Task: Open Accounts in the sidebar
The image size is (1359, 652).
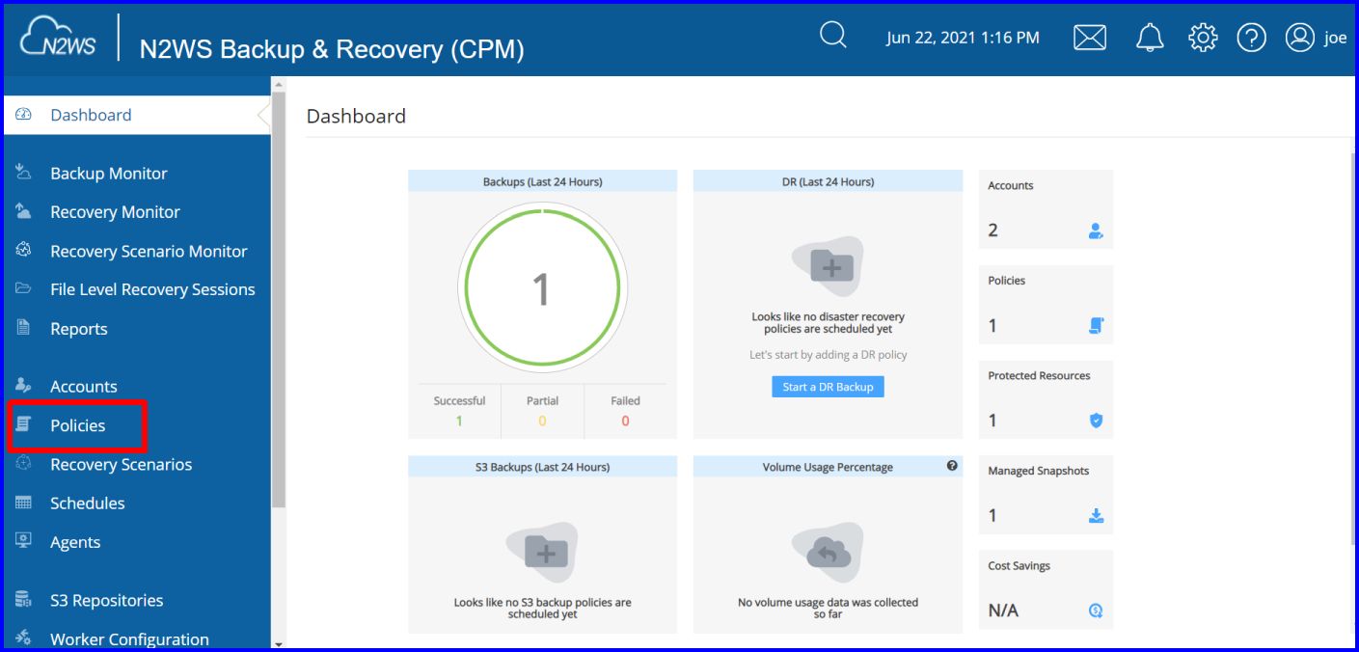Action: pyautogui.click(x=84, y=387)
